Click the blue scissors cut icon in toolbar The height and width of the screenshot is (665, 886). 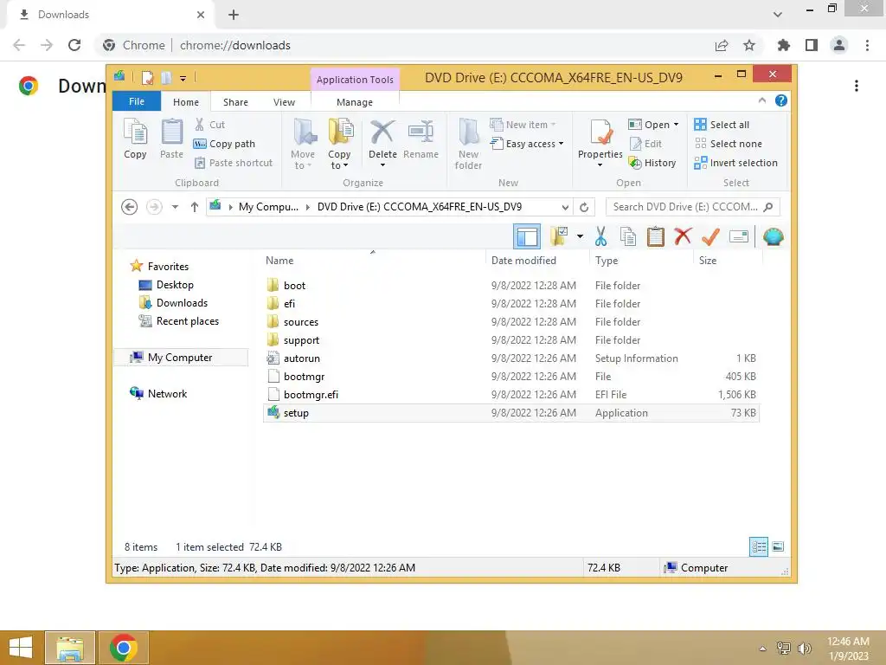coord(600,236)
